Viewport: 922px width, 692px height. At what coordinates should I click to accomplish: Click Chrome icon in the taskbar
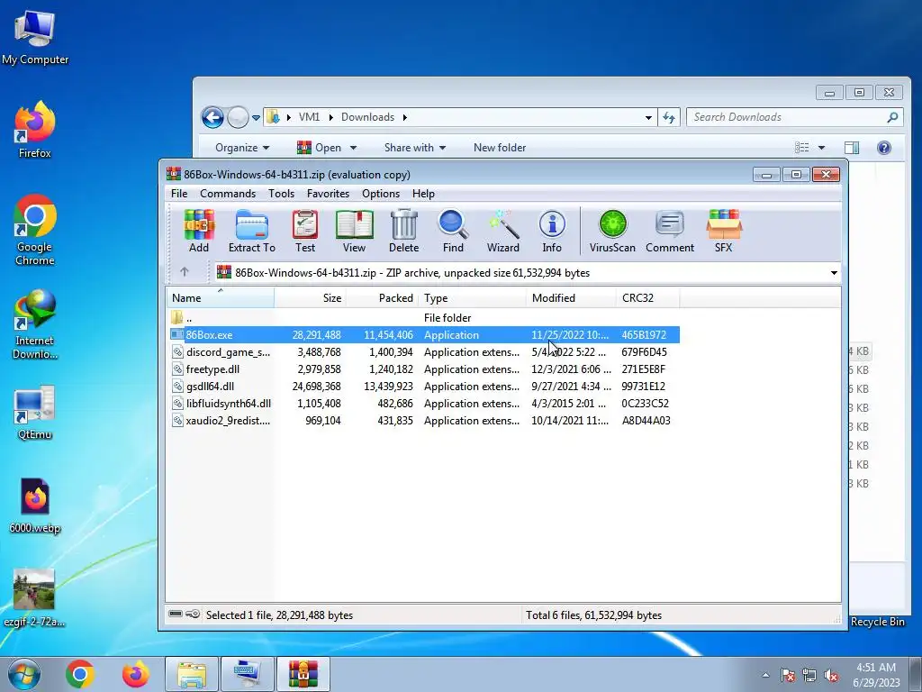80,674
